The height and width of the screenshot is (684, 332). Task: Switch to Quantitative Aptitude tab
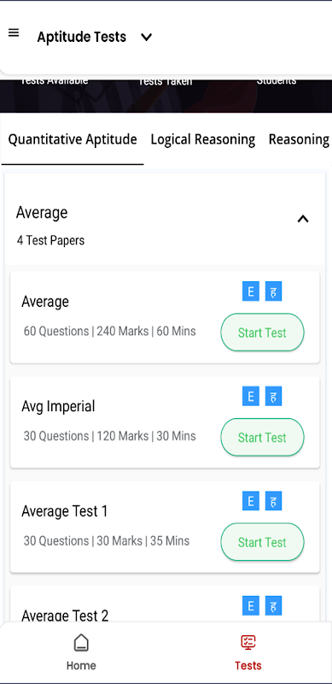(x=73, y=139)
